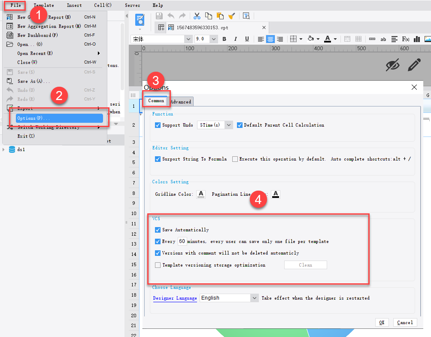The height and width of the screenshot is (337, 431).
Task: Insert formula with F(x) icon
Action: pos(405,39)
